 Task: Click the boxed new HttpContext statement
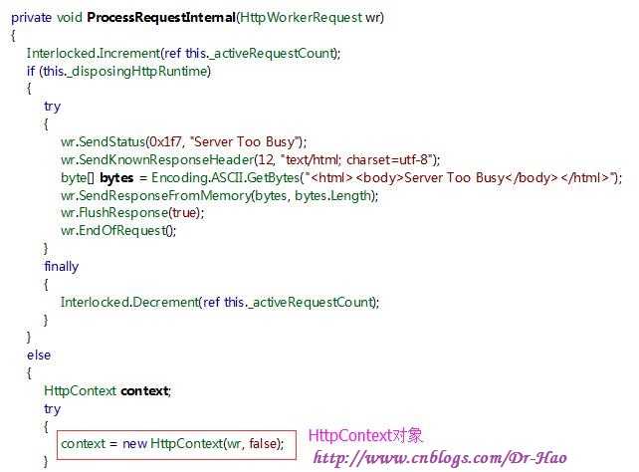pos(176,445)
